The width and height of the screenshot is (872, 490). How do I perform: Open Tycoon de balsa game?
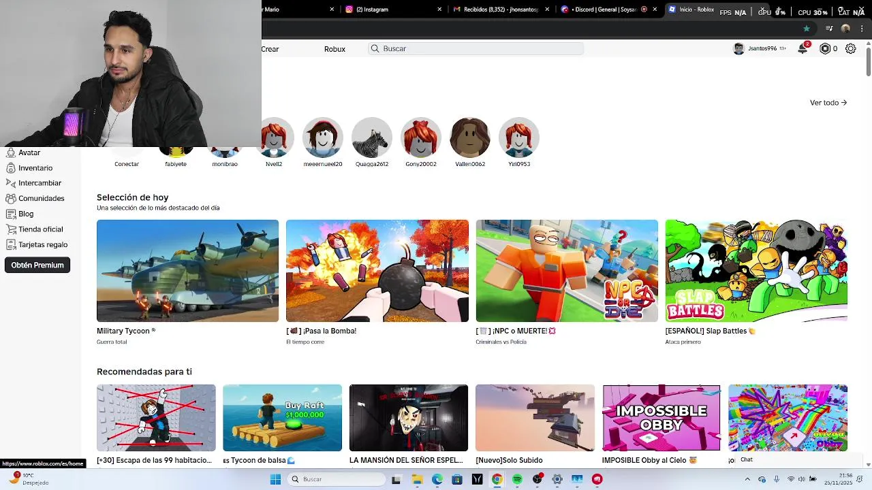click(x=282, y=418)
